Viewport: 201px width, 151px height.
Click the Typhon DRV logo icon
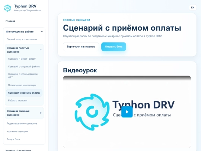(7, 8)
